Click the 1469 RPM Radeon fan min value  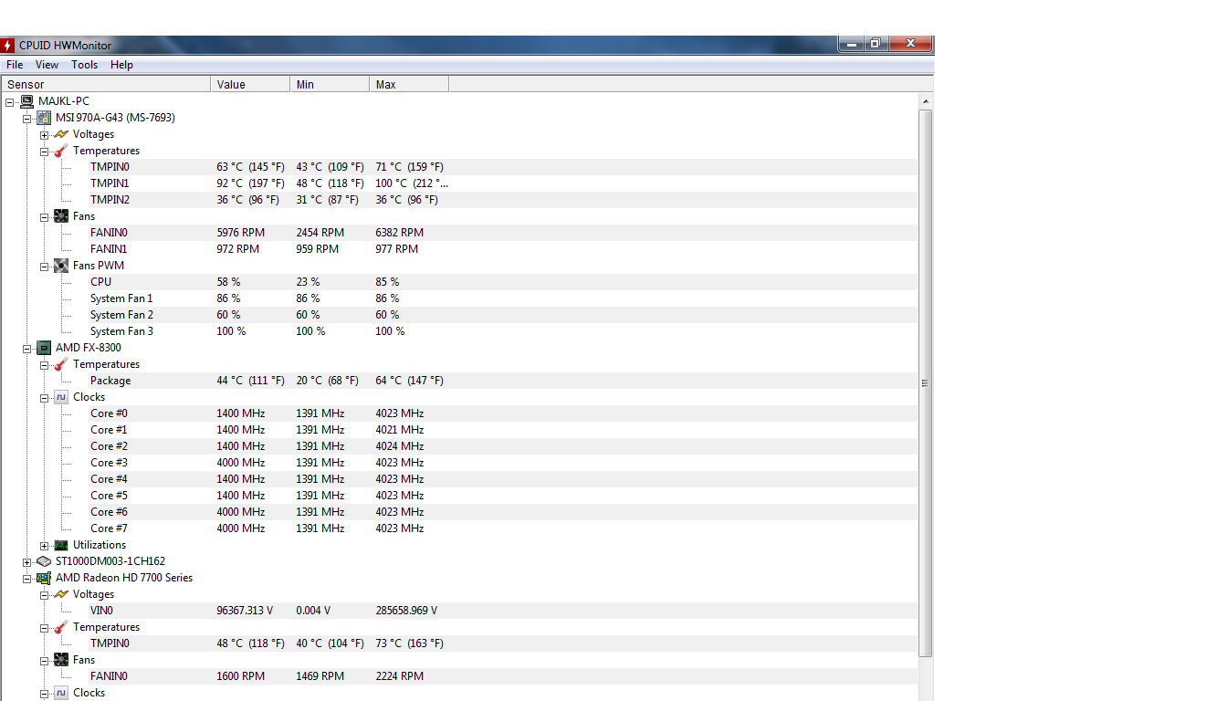[320, 676]
